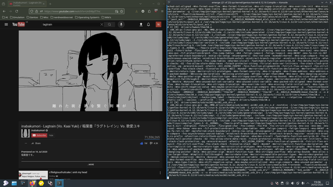Screen dimensions: 333x187
Task: Open the clipboard tray icon
Action: click(282, 183)
